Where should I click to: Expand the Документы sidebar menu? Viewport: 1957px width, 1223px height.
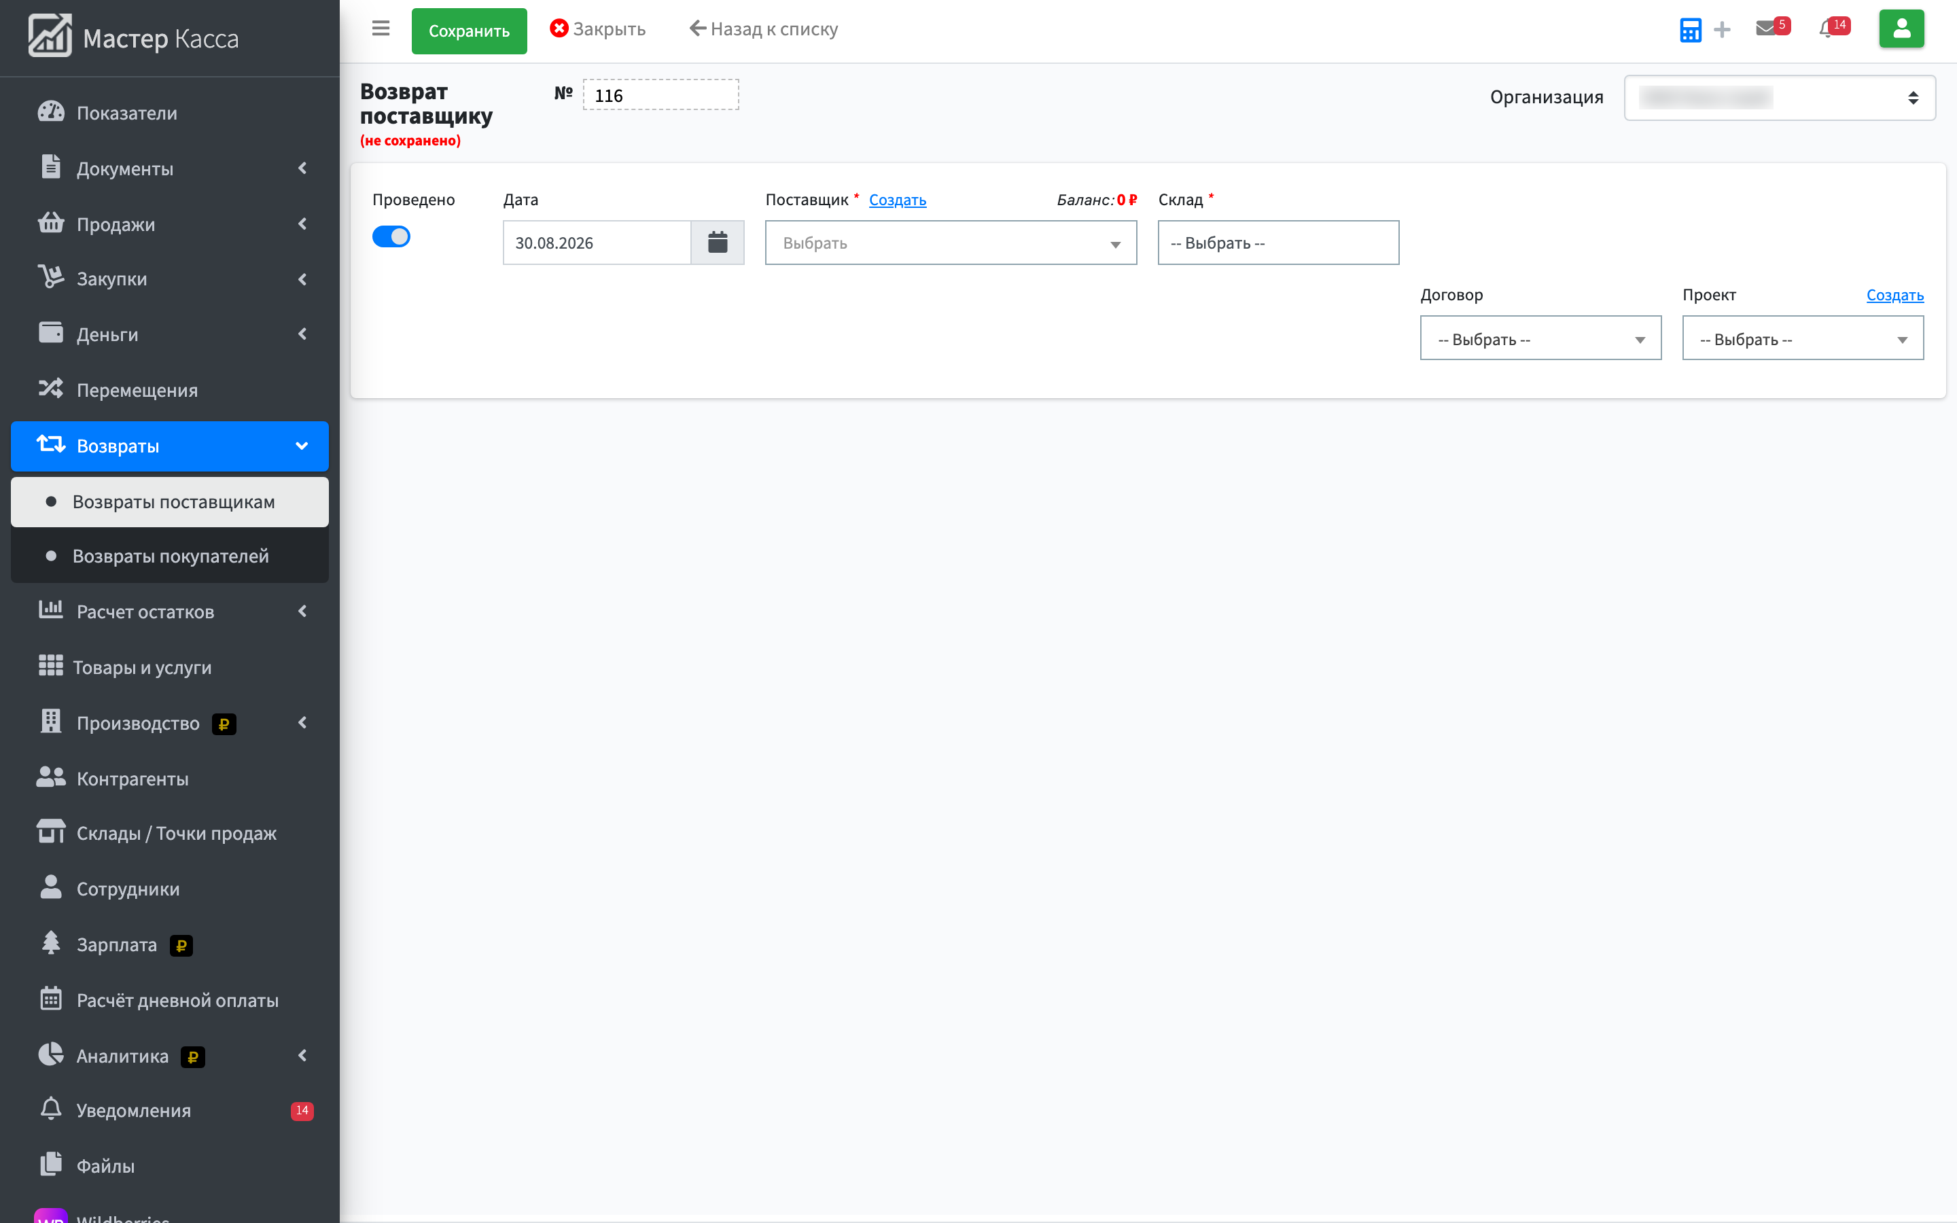coord(170,169)
